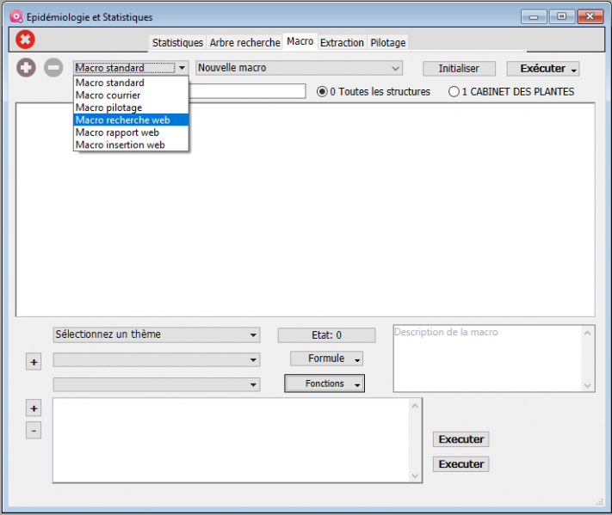Open the 'Nouvelle macro' dropdown
The height and width of the screenshot is (515, 612).
click(300, 68)
